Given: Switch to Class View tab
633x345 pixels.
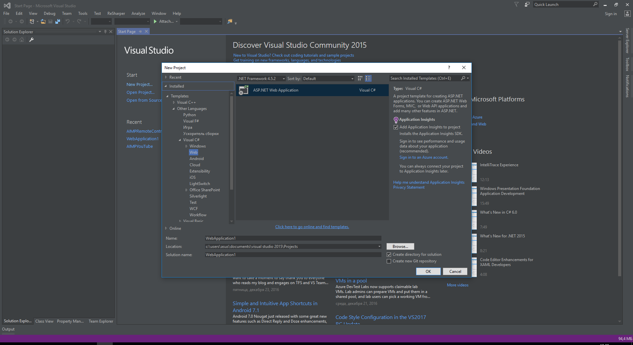Looking at the screenshot, I should pyautogui.click(x=44, y=321).
